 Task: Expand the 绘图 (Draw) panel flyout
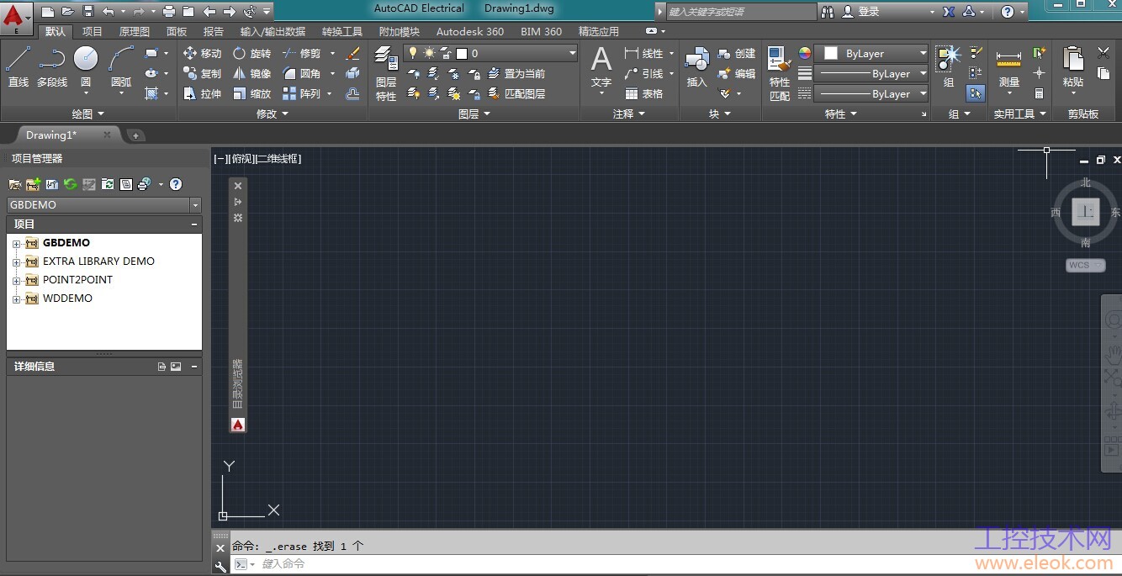pyautogui.click(x=88, y=114)
